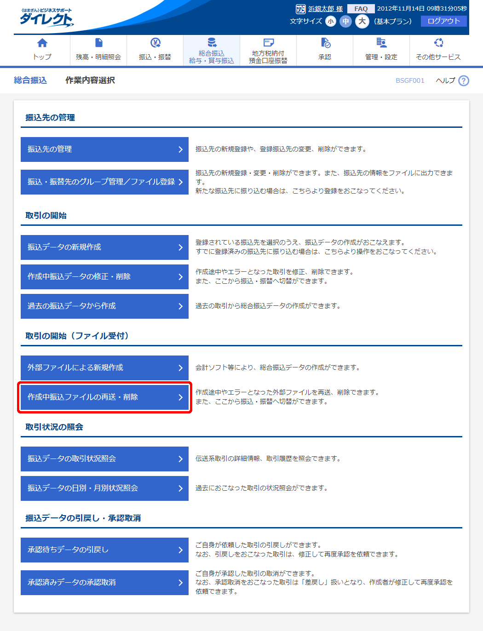Click the 取引状況の照会 section heading

coord(54,427)
